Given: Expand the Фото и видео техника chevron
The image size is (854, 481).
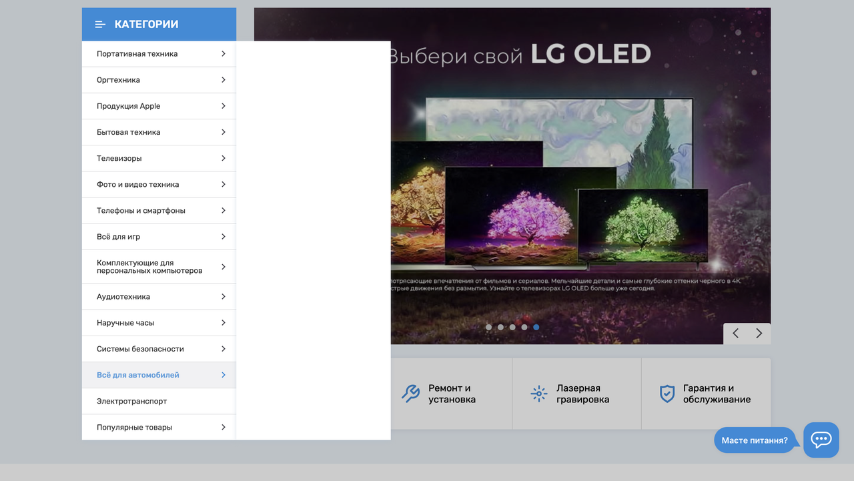Looking at the screenshot, I should [224, 184].
